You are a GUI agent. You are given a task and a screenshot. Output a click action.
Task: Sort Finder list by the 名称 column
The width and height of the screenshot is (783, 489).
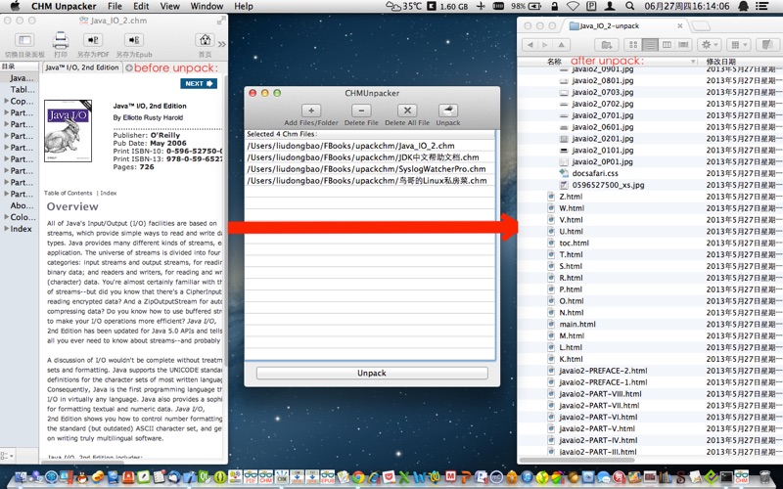pos(554,62)
